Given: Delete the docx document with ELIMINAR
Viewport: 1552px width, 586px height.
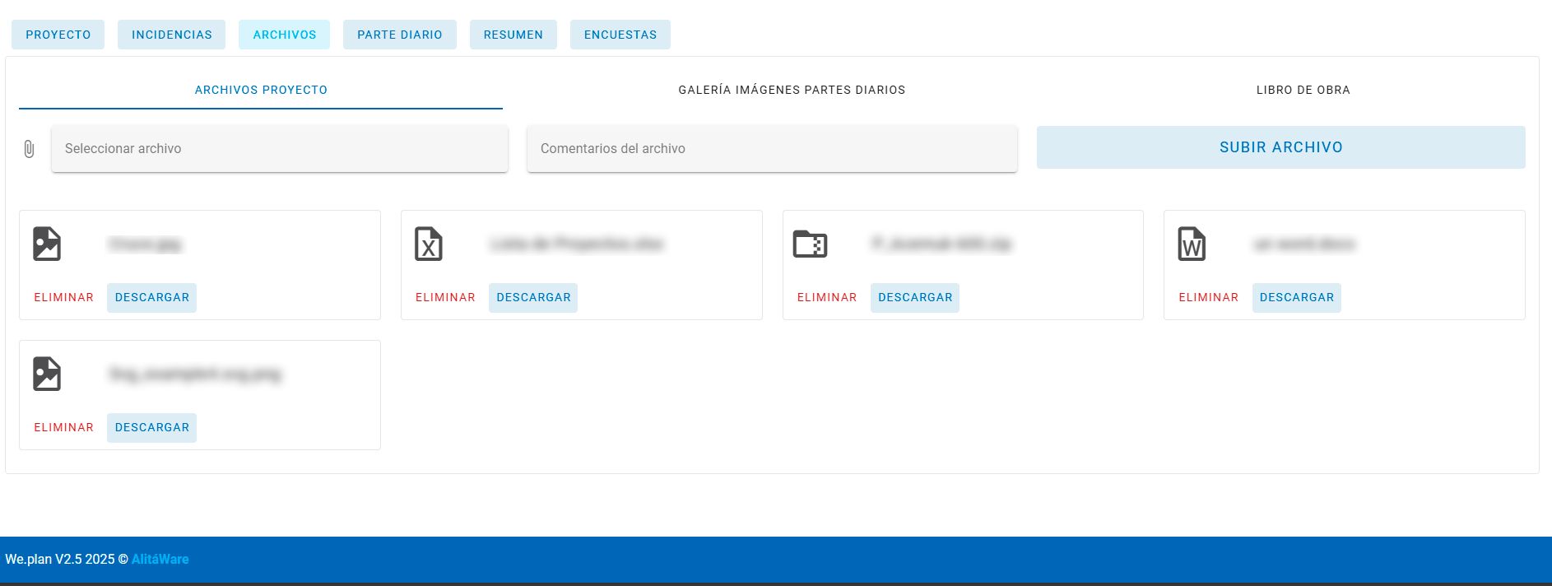Looking at the screenshot, I should (1209, 298).
